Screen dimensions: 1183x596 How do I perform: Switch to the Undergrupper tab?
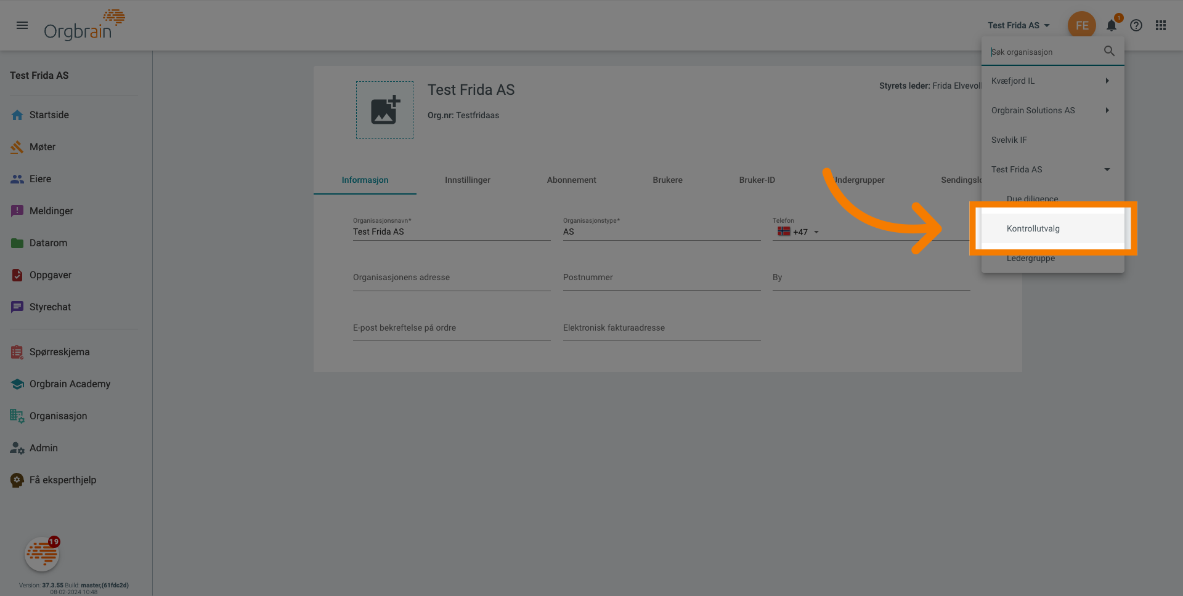click(x=859, y=180)
